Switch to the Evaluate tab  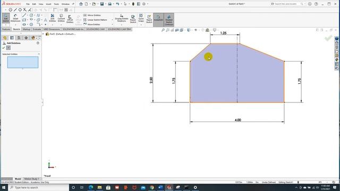pyautogui.click(x=37, y=29)
